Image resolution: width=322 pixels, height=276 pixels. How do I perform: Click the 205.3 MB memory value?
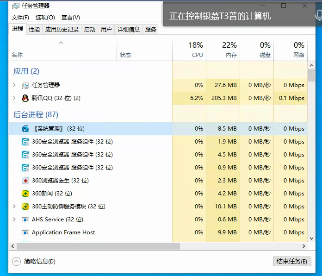224,98
